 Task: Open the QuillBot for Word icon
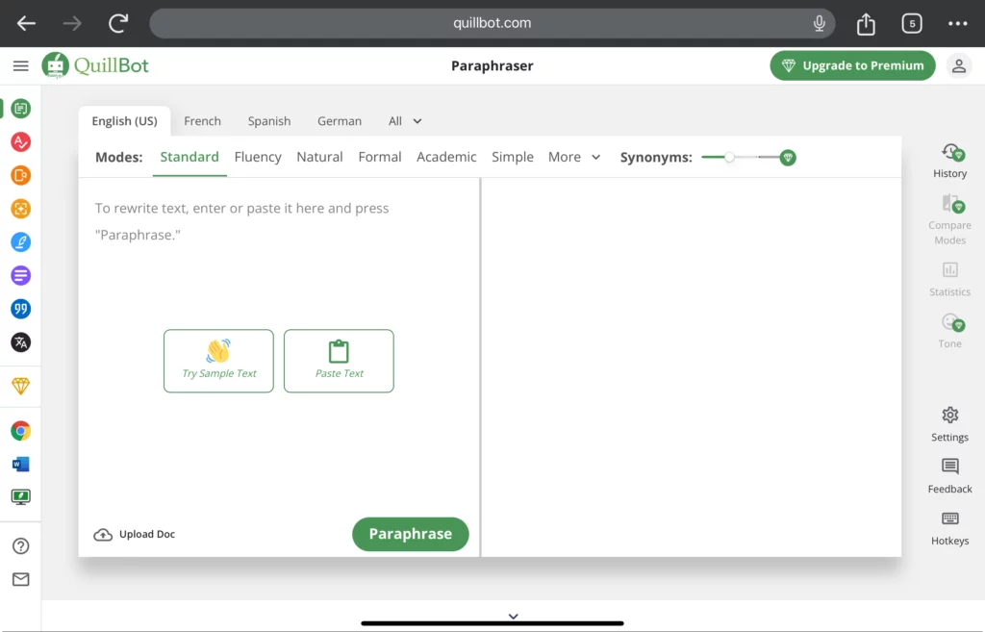(21, 465)
